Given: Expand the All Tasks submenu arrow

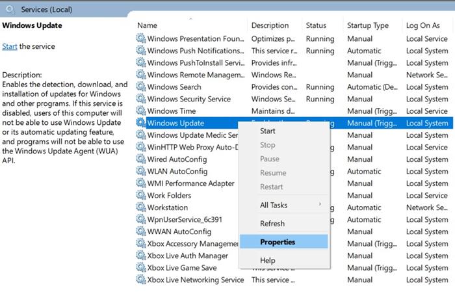Looking at the screenshot, I should (x=320, y=204).
